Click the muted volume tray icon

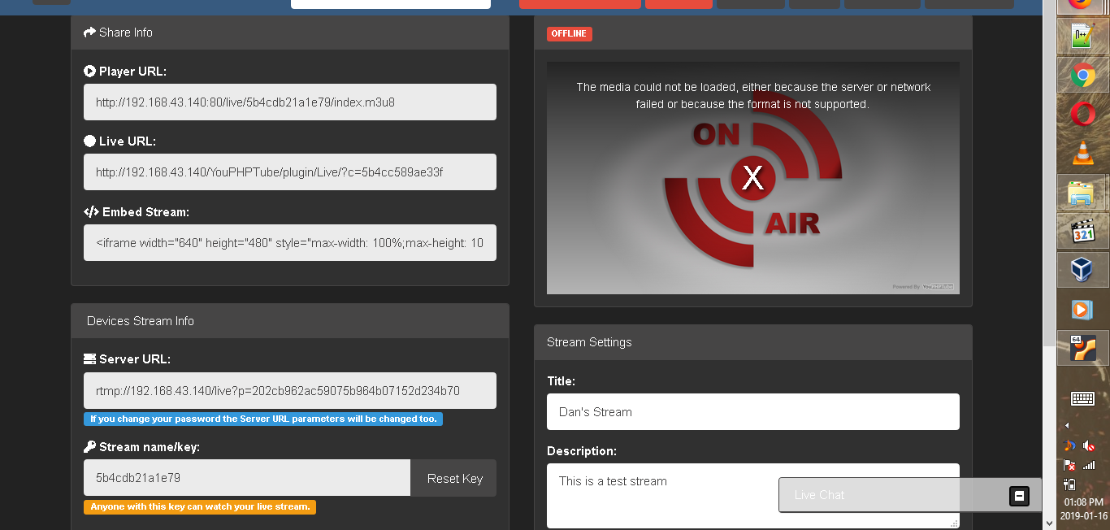(1090, 446)
